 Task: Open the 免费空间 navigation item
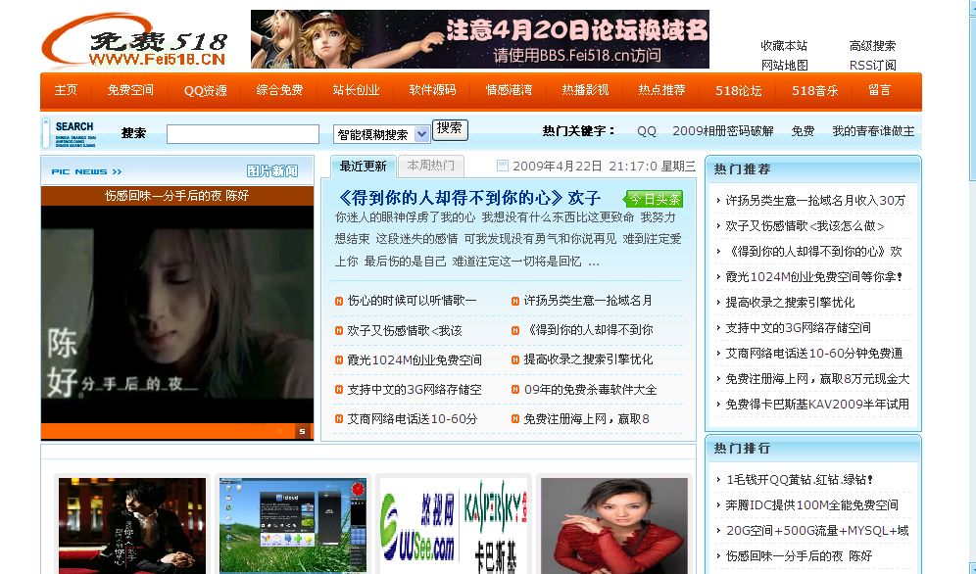click(x=130, y=90)
